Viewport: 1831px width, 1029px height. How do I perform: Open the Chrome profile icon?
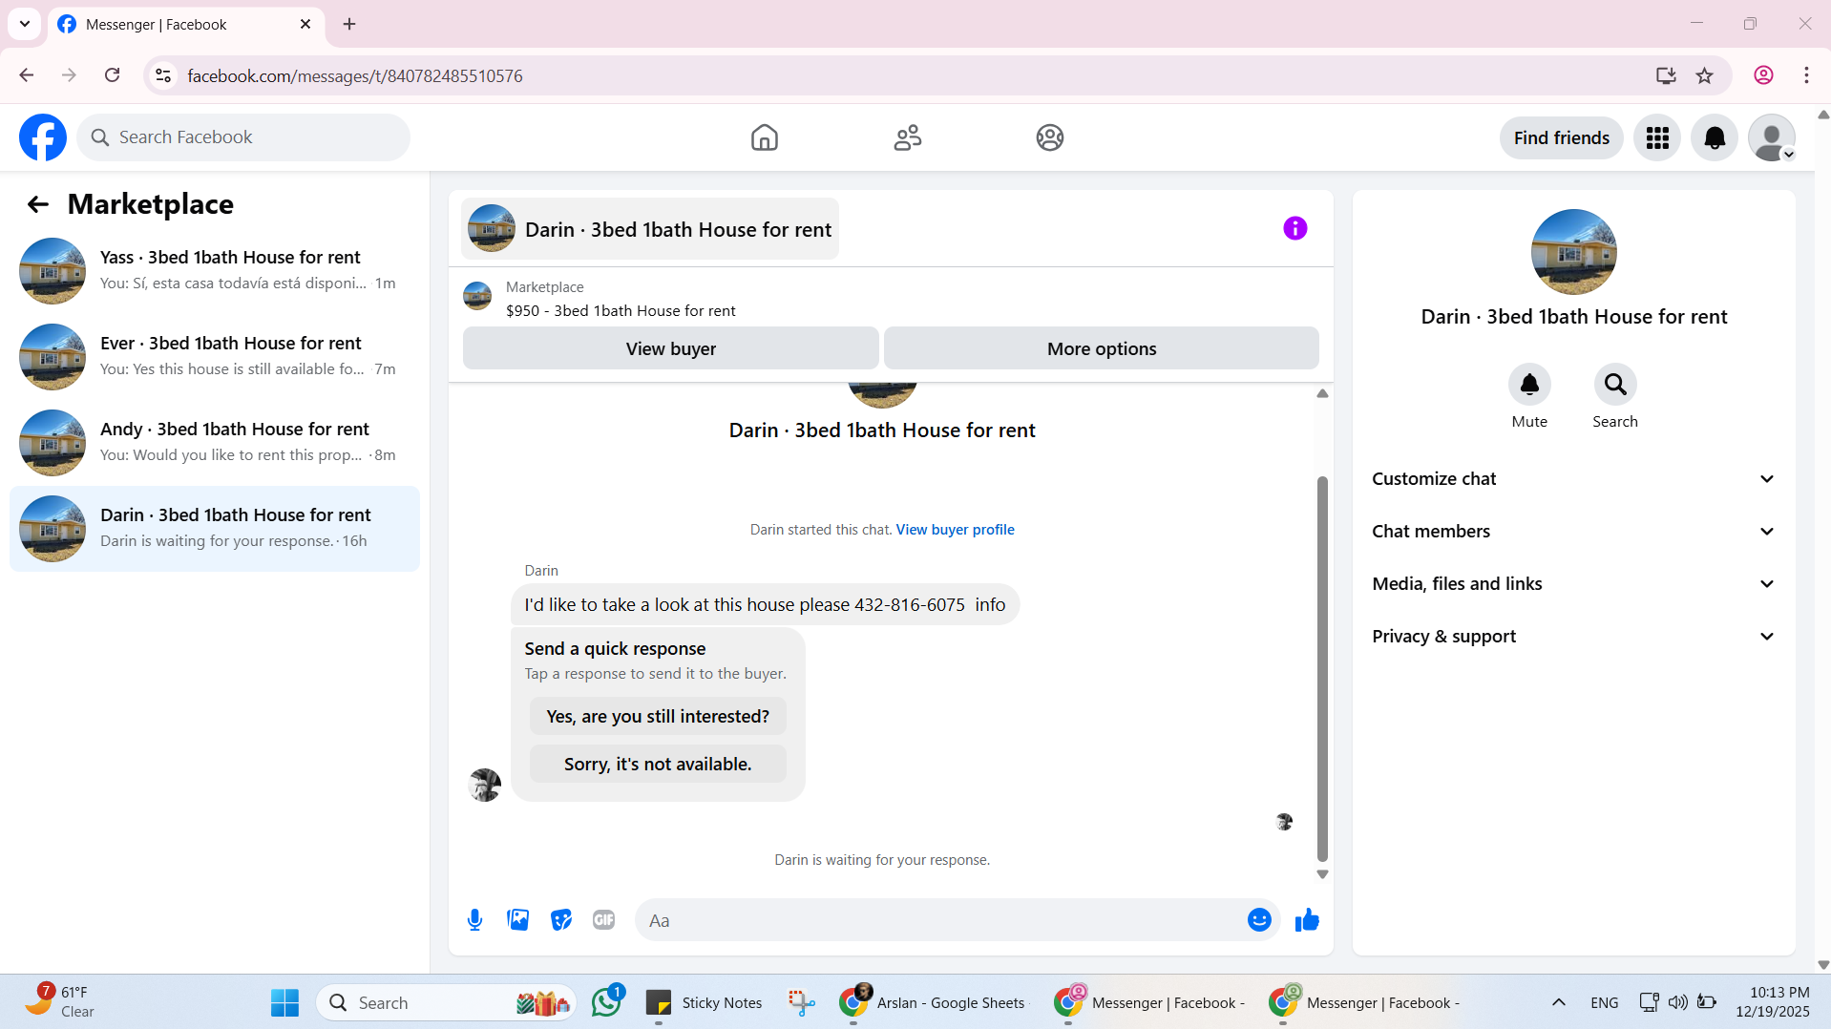click(x=1763, y=75)
